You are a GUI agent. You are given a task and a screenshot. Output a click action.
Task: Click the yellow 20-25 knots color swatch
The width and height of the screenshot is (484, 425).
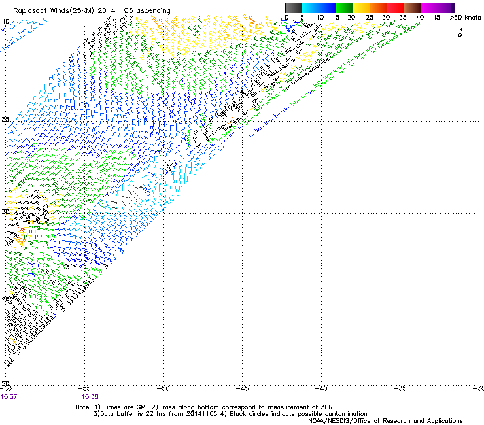pos(361,8)
